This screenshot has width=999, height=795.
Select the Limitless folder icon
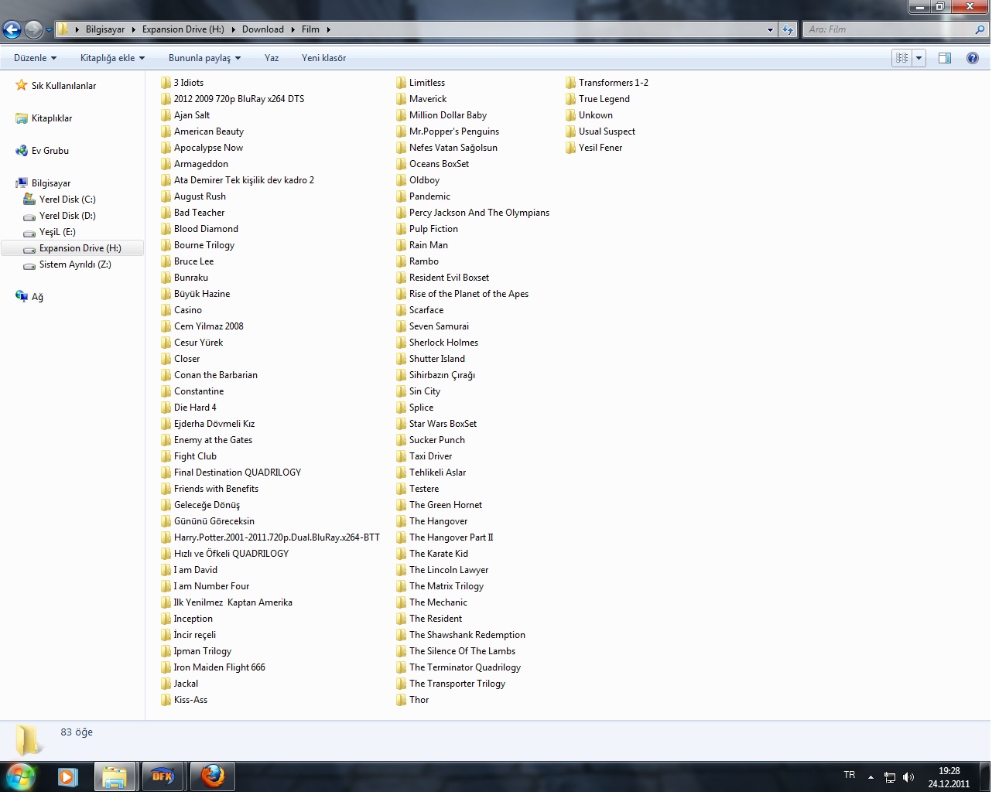401,83
